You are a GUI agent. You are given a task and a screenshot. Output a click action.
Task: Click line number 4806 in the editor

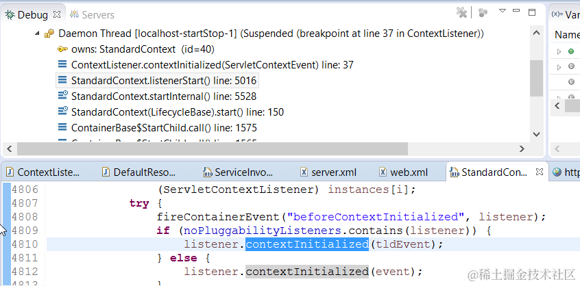(25, 190)
